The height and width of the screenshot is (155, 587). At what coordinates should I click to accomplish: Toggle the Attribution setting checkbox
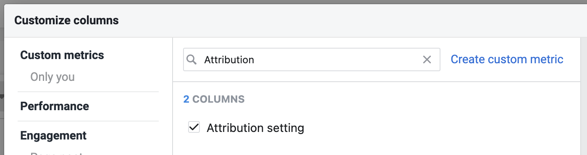[x=194, y=127]
